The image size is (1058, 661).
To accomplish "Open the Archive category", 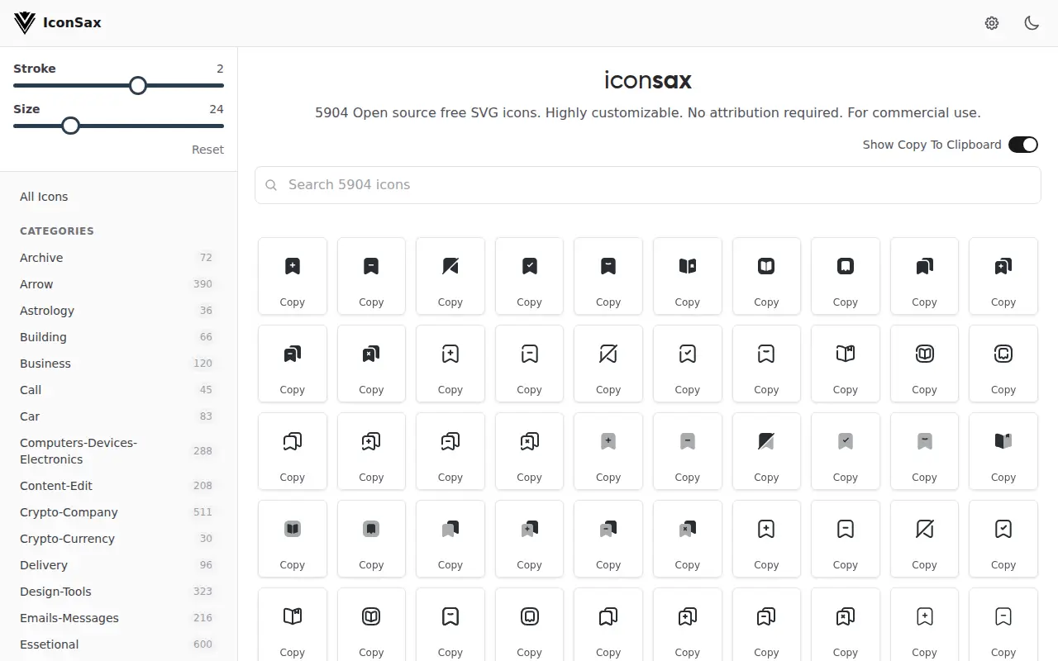I will (118, 258).
